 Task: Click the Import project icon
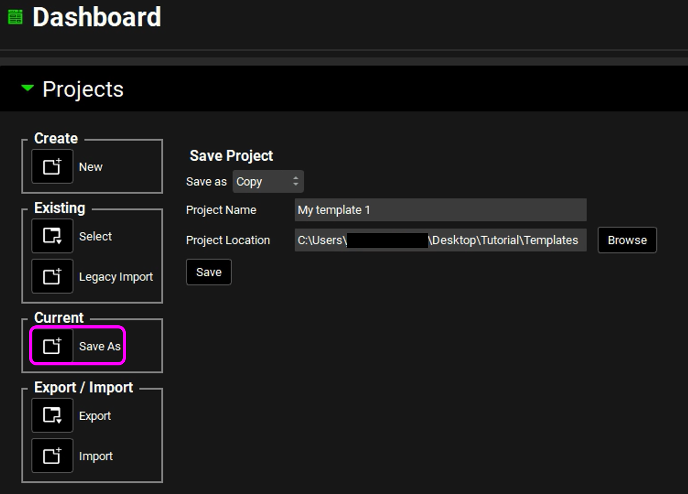pyautogui.click(x=52, y=456)
